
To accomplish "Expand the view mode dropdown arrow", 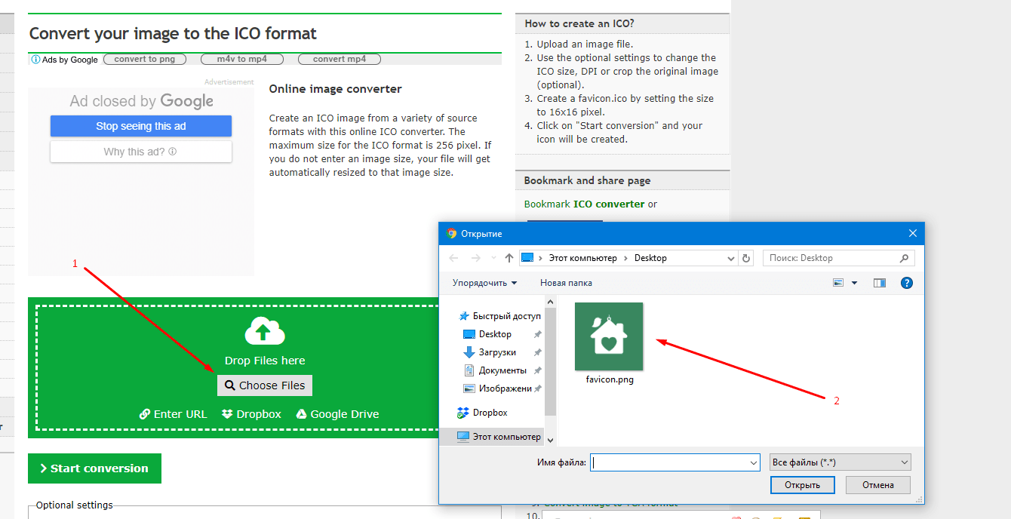I will pyautogui.click(x=853, y=281).
